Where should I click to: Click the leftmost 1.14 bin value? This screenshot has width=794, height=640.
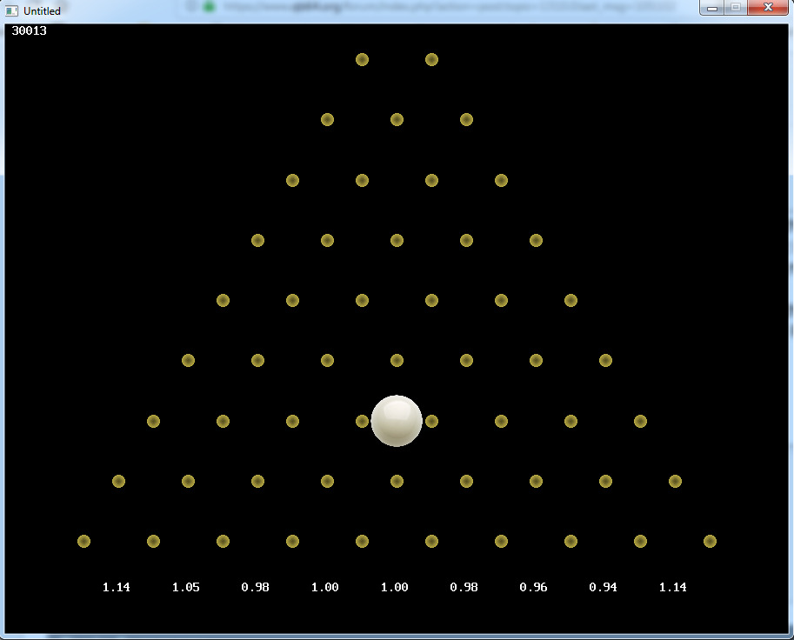tap(116, 588)
